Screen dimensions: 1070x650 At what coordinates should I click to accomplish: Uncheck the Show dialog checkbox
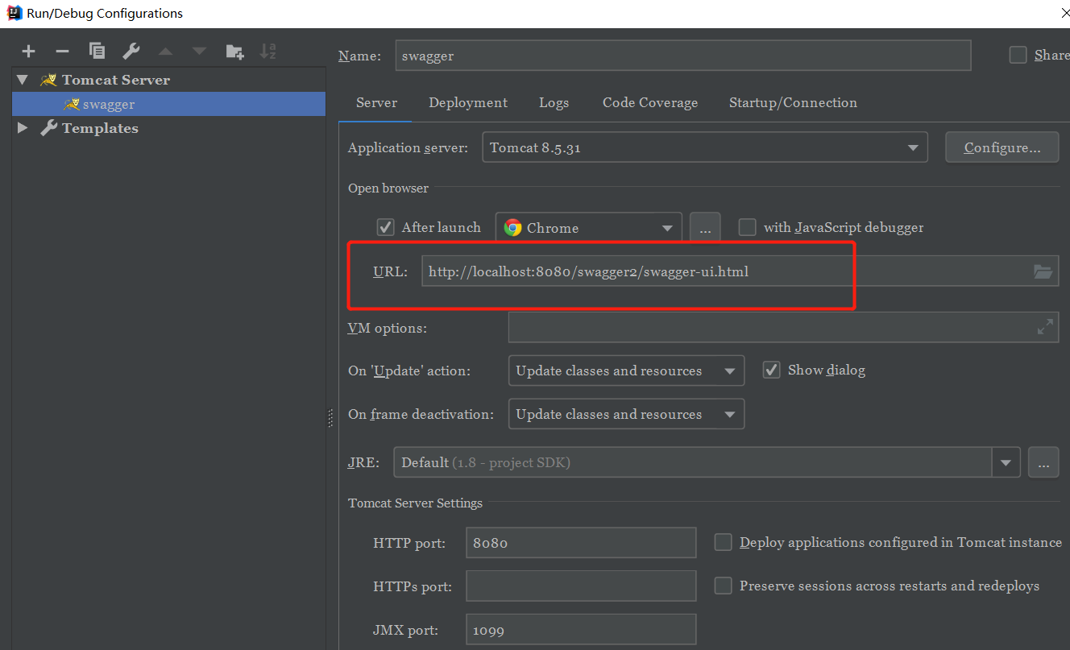point(772,370)
